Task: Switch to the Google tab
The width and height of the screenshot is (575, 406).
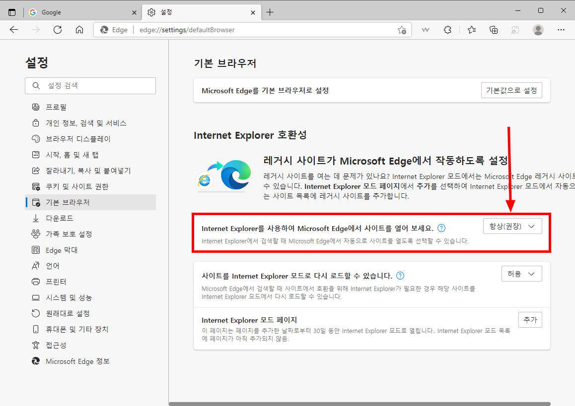Action: tap(83, 12)
